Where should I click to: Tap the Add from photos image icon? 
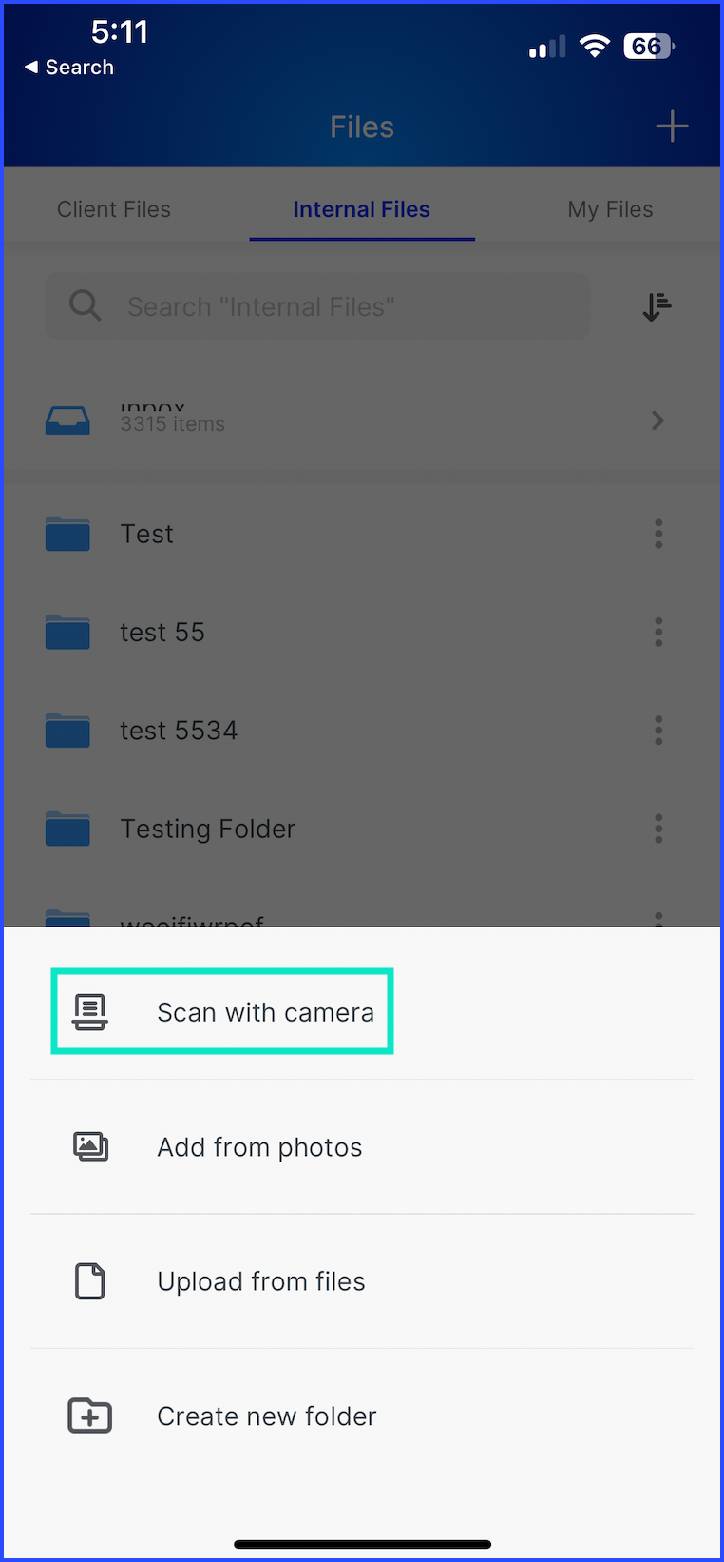tap(90, 1146)
